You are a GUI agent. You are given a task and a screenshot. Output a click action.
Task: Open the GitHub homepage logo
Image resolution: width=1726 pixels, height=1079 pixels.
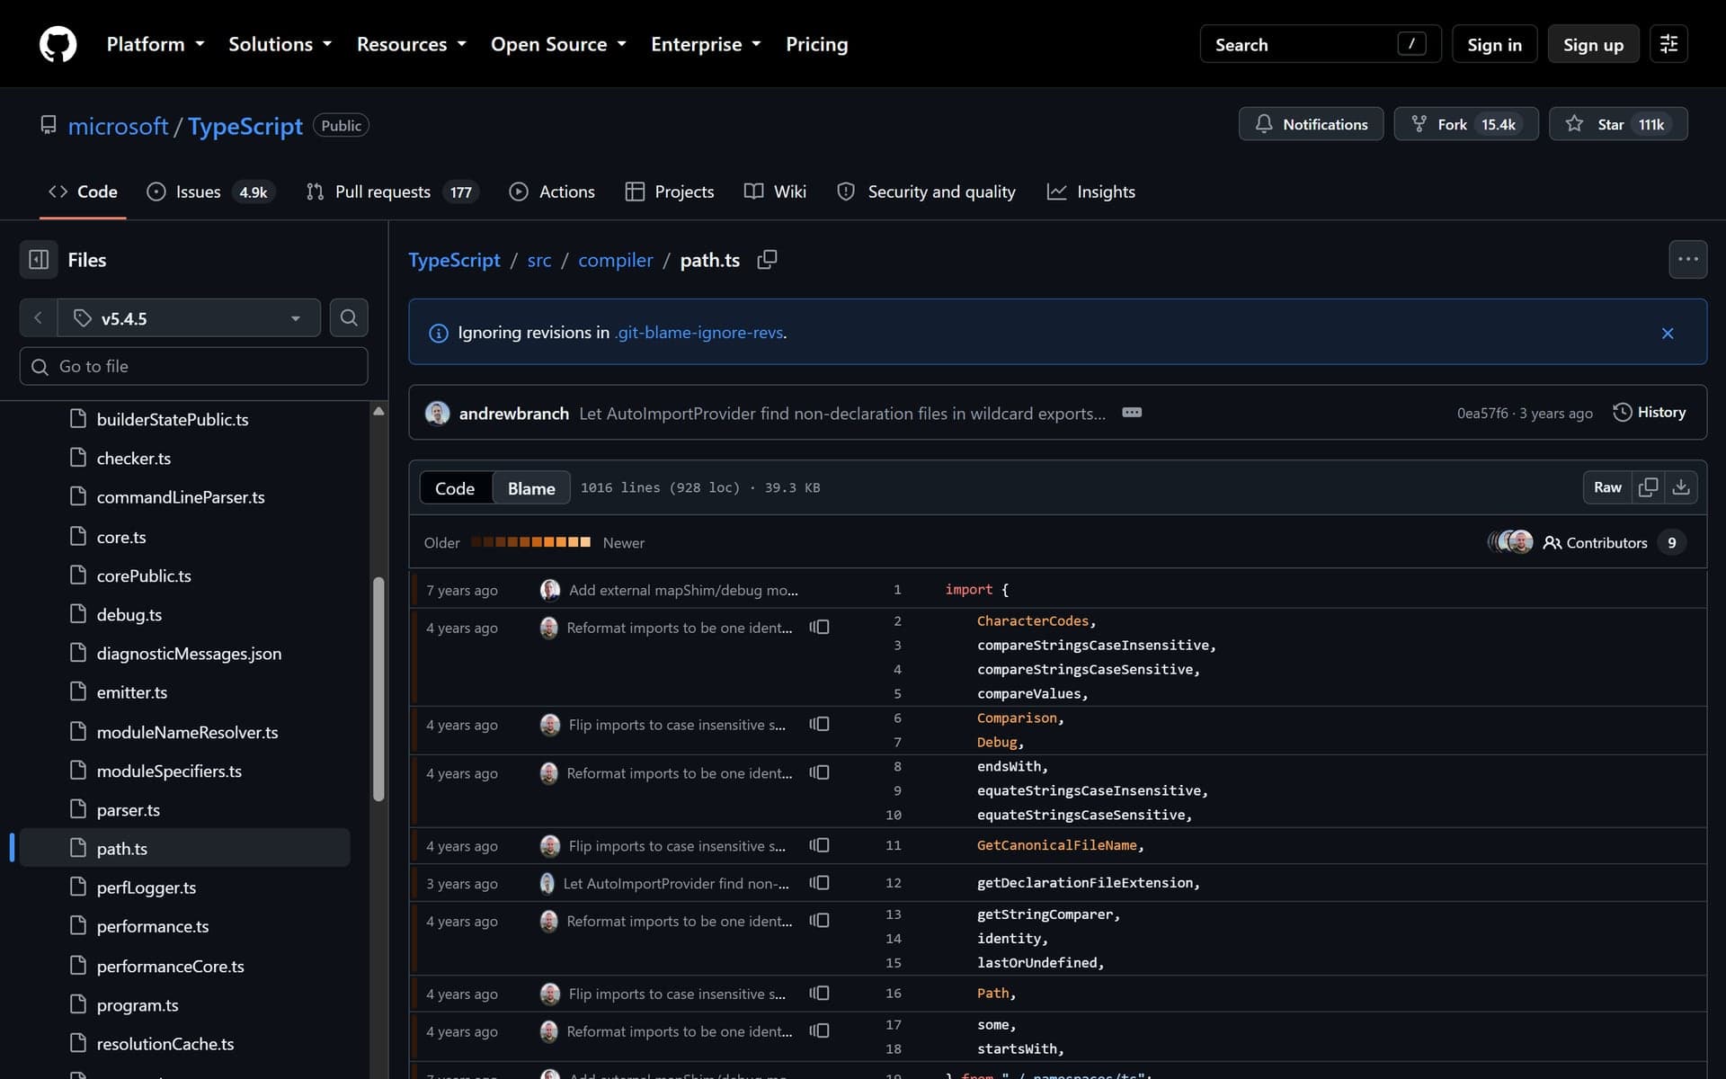click(58, 44)
